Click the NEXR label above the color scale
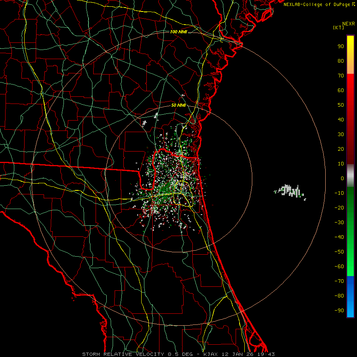 (x=349, y=24)
